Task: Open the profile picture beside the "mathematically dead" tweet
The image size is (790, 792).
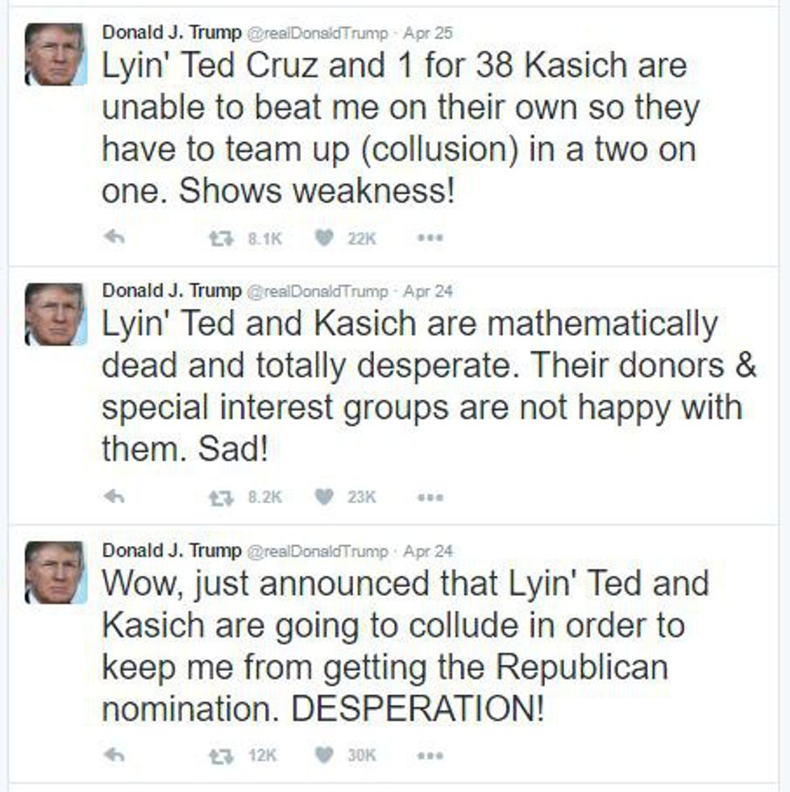Action: click(55, 314)
